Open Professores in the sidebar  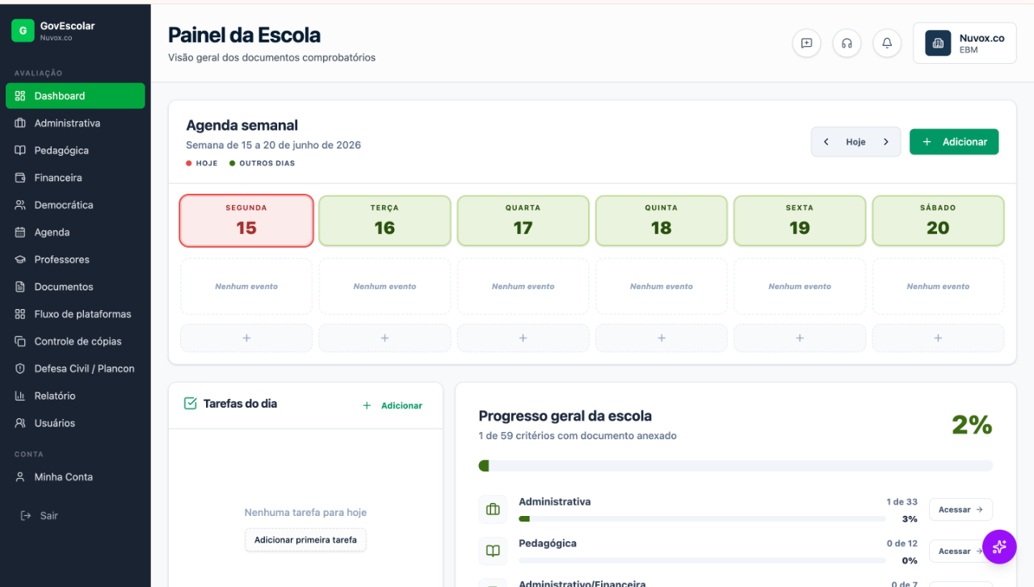(75, 260)
